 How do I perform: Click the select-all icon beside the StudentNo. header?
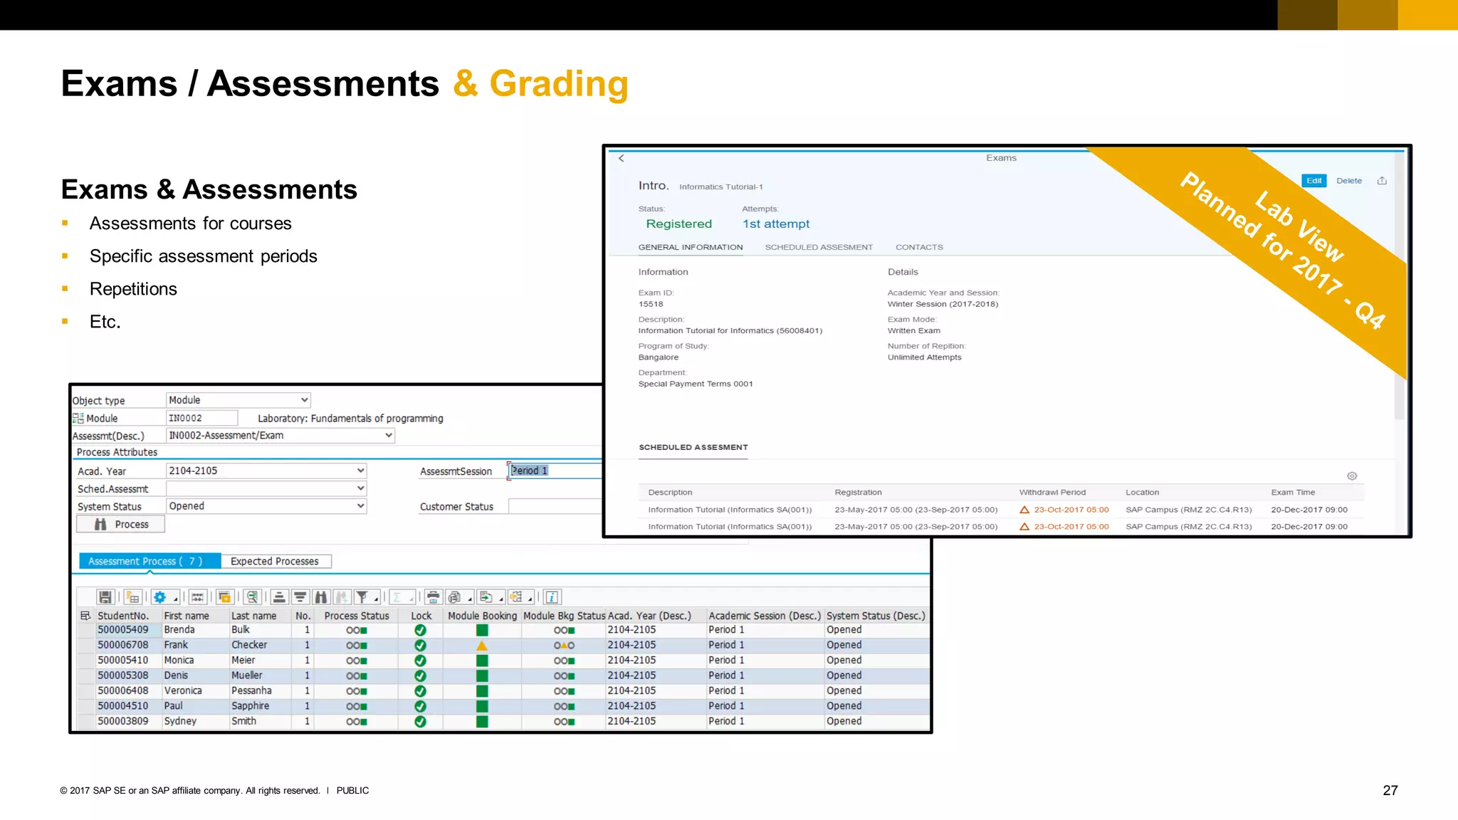click(85, 616)
